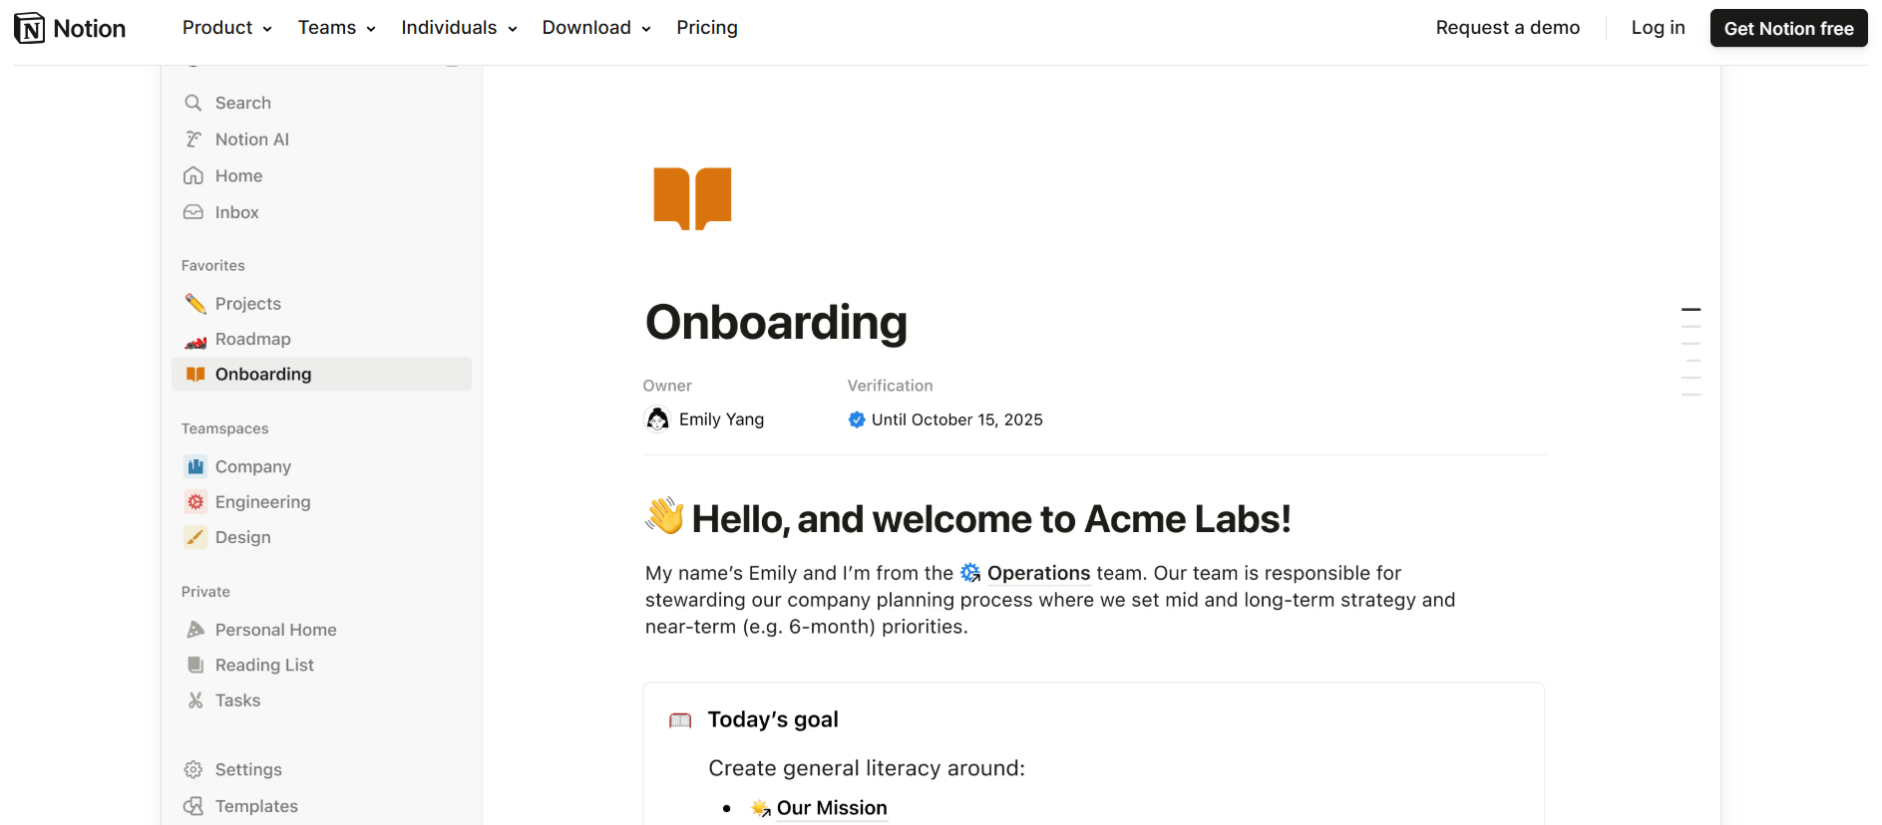Click the Get Notion free button
The width and height of the screenshot is (1882, 825).
[x=1788, y=28]
